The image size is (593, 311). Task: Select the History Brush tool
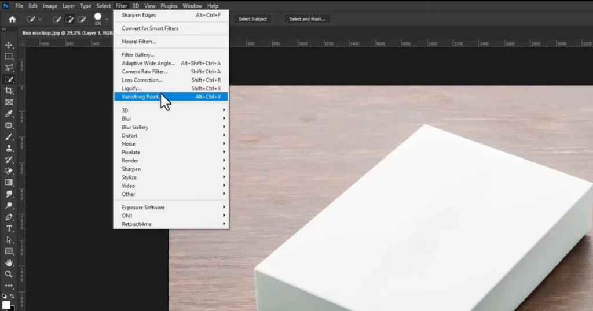pos(9,160)
